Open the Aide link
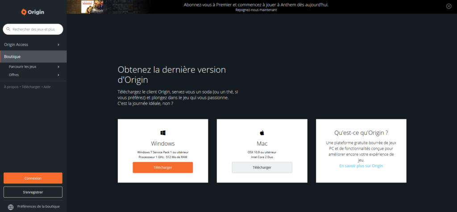Screen dimensions: 457x212 [x=47, y=87]
